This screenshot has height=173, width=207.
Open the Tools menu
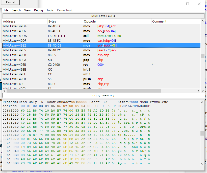point(50,10)
